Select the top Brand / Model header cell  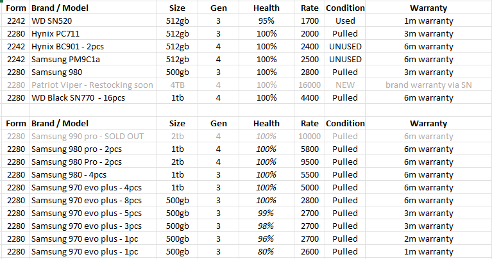93,8
